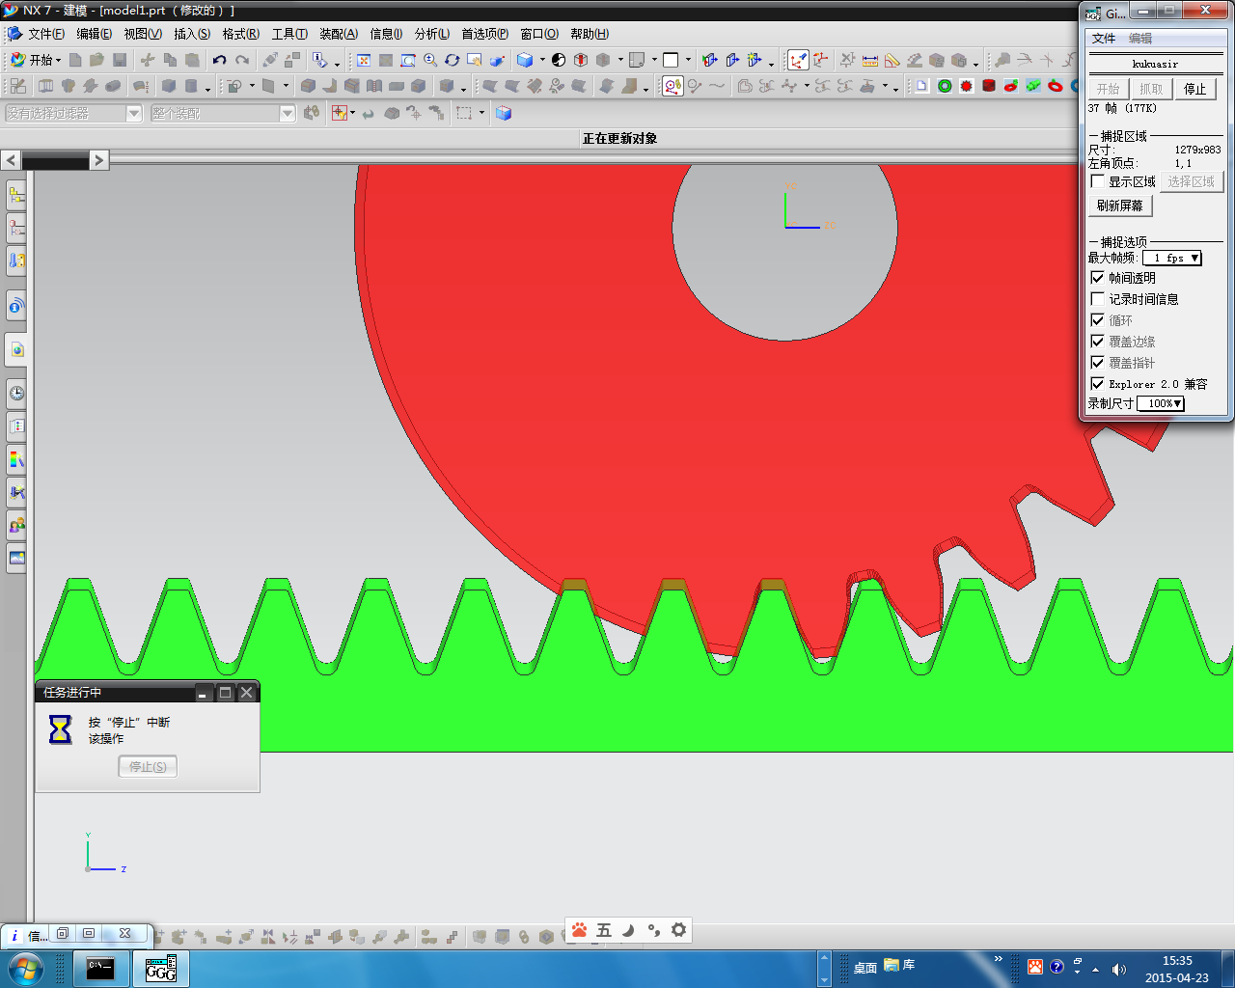Toggle Explorer 2.0 兼容 checkbox

coord(1097,384)
